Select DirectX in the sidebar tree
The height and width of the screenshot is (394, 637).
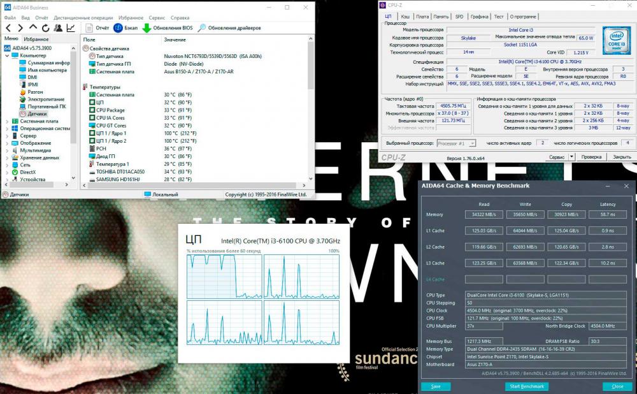[27, 171]
